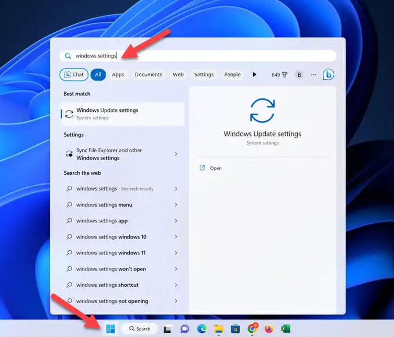Expand arrow for 'windows settings won't open'
Screen dimensions: 394x337
tap(176, 269)
